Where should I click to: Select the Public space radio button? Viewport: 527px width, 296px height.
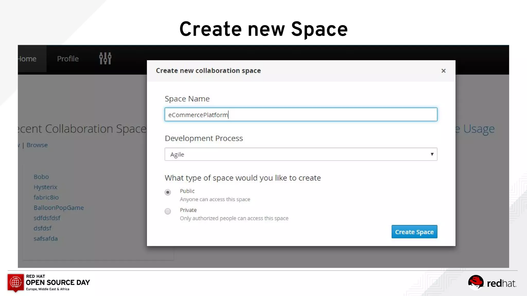click(168, 192)
